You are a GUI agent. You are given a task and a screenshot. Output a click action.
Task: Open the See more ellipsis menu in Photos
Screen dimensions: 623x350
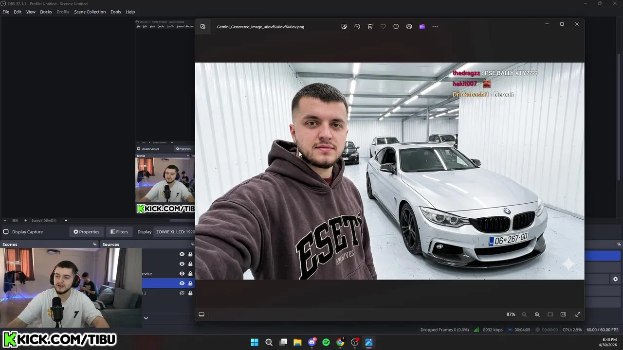coord(435,27)
